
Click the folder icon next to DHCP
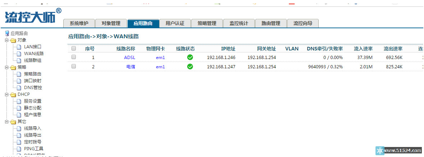pos(13,94)
